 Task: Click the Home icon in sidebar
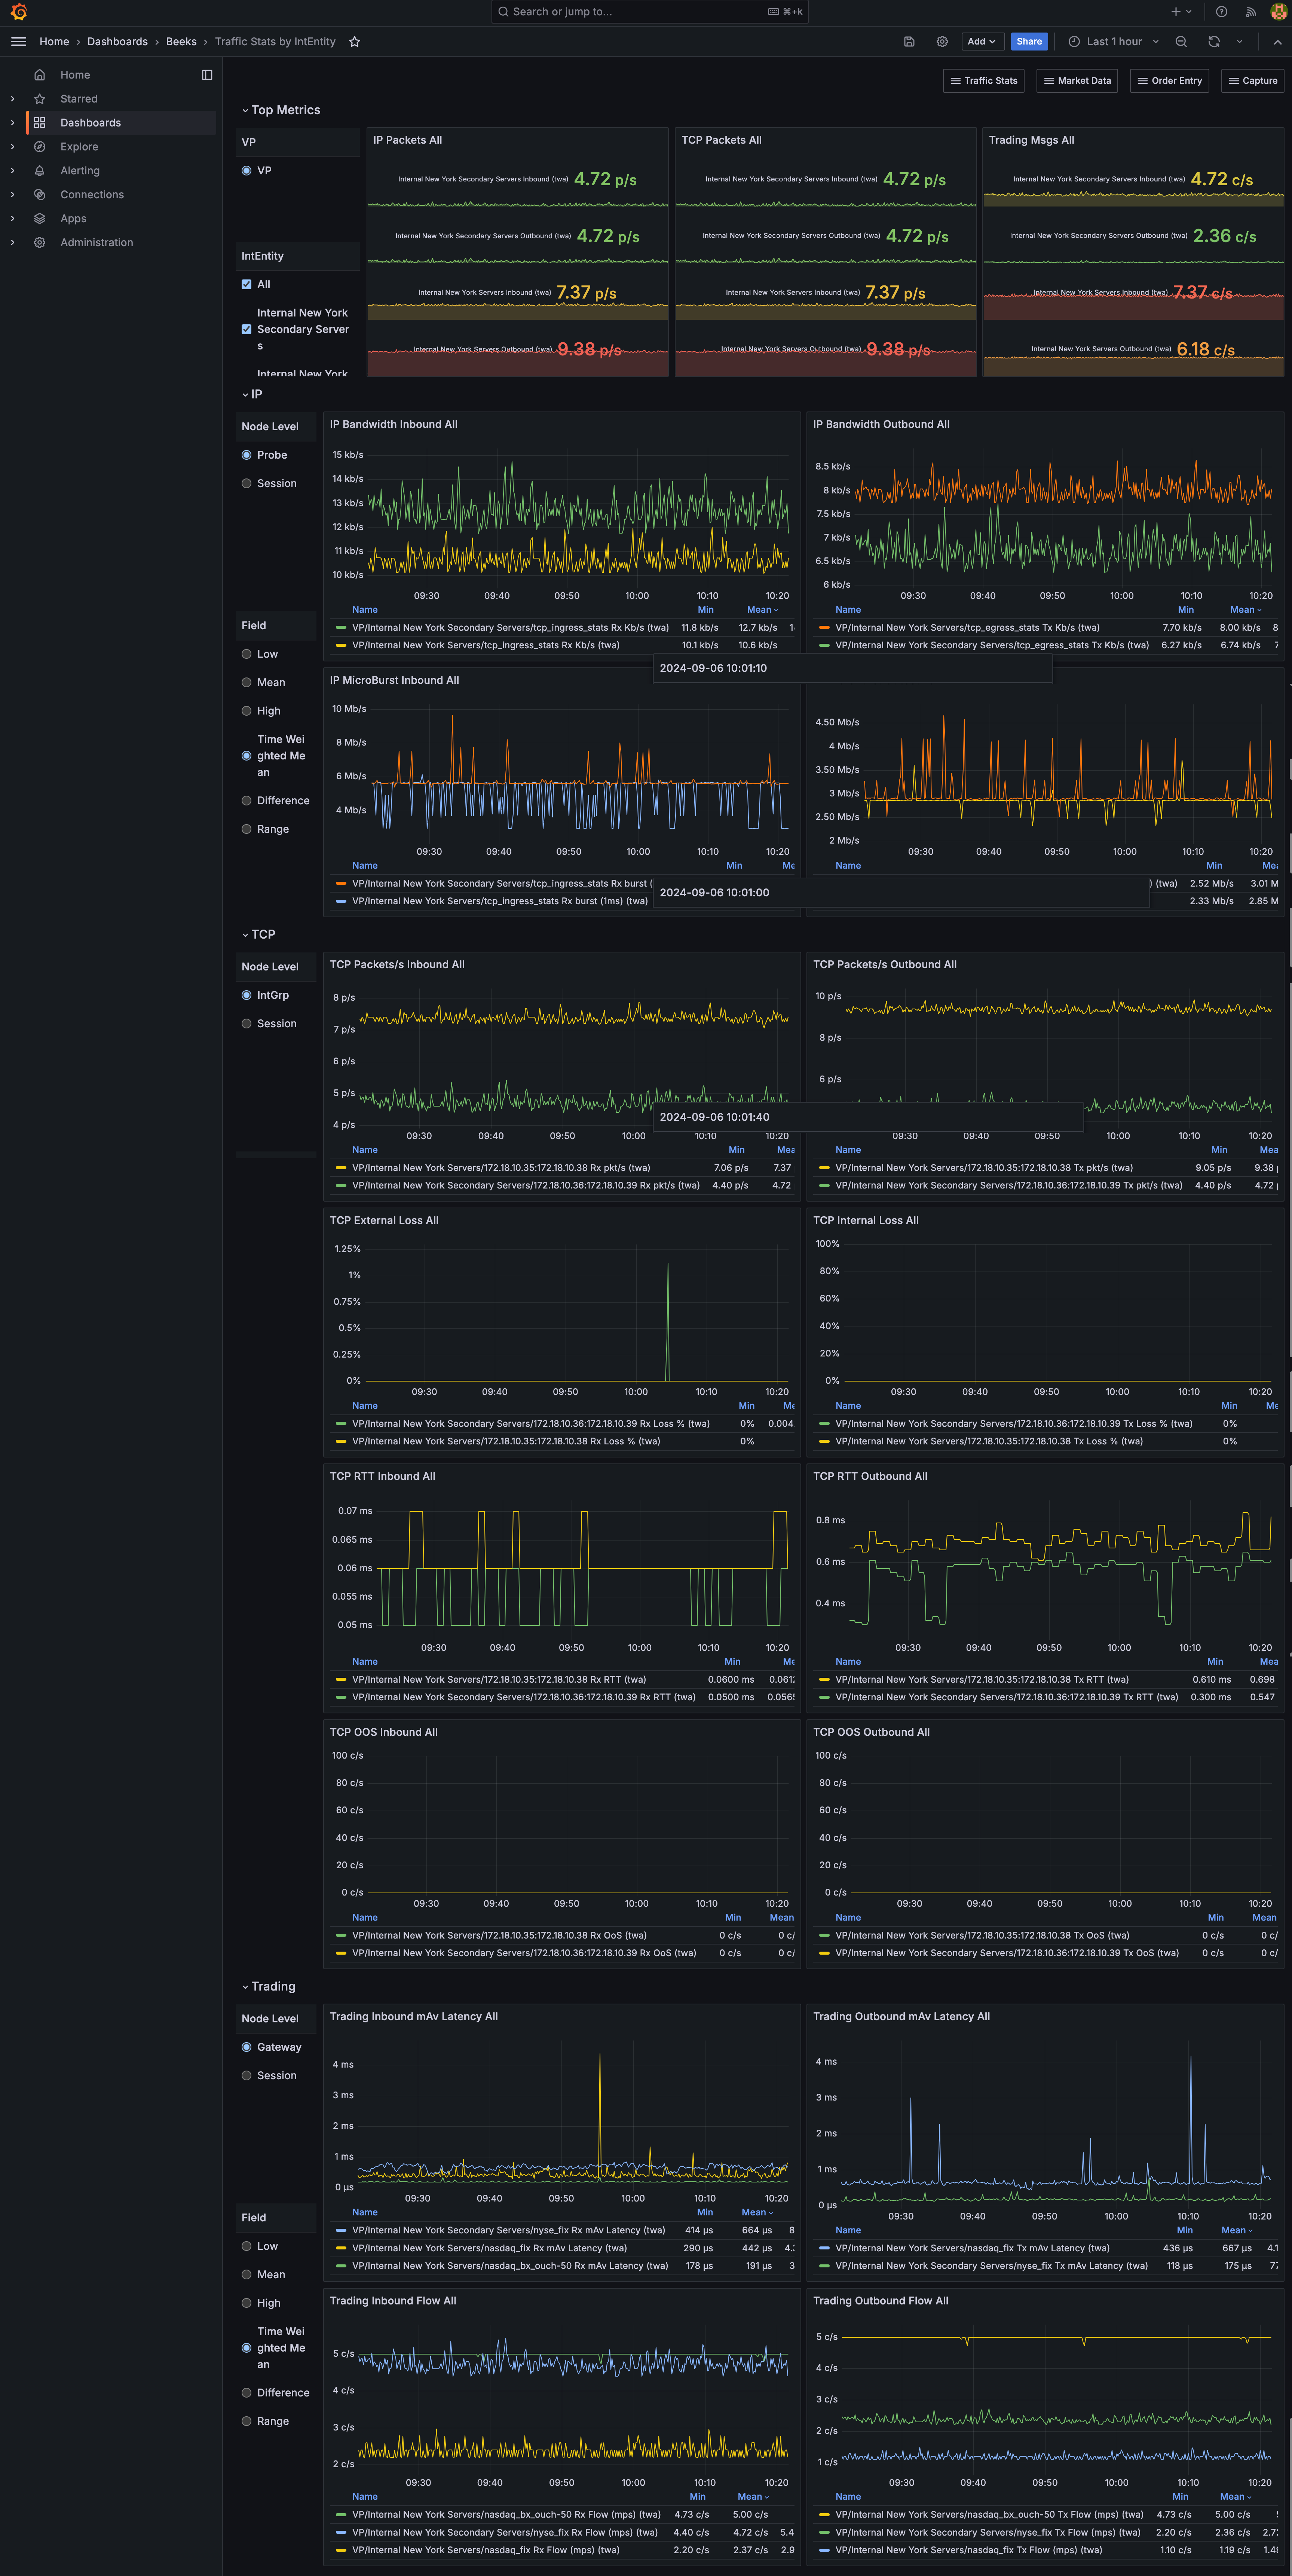coord(40,75)
